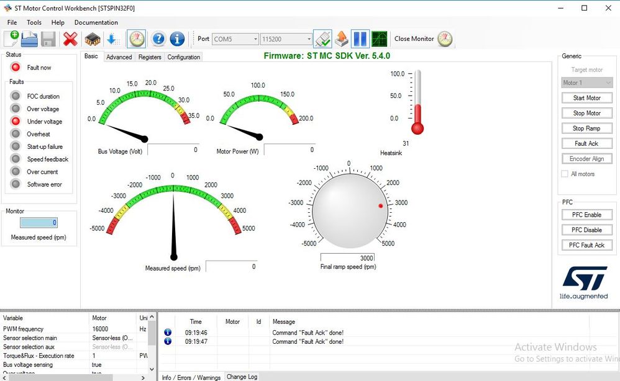Expand the Target motor Motor 1 dropdown
Screen dimensions: 620x381
(x=587, y=83)
